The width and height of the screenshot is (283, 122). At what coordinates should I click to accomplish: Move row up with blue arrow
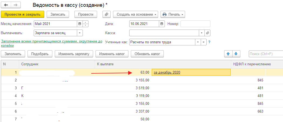(x=228, y=54)
